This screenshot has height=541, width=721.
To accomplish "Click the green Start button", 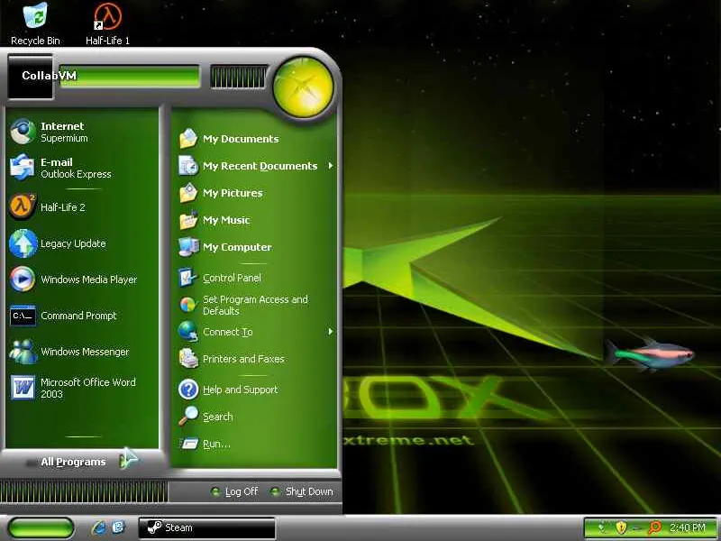I will coord(41,527).
